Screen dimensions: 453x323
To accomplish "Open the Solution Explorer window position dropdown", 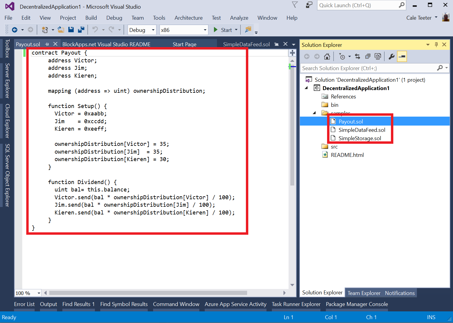I will point(428,45).
